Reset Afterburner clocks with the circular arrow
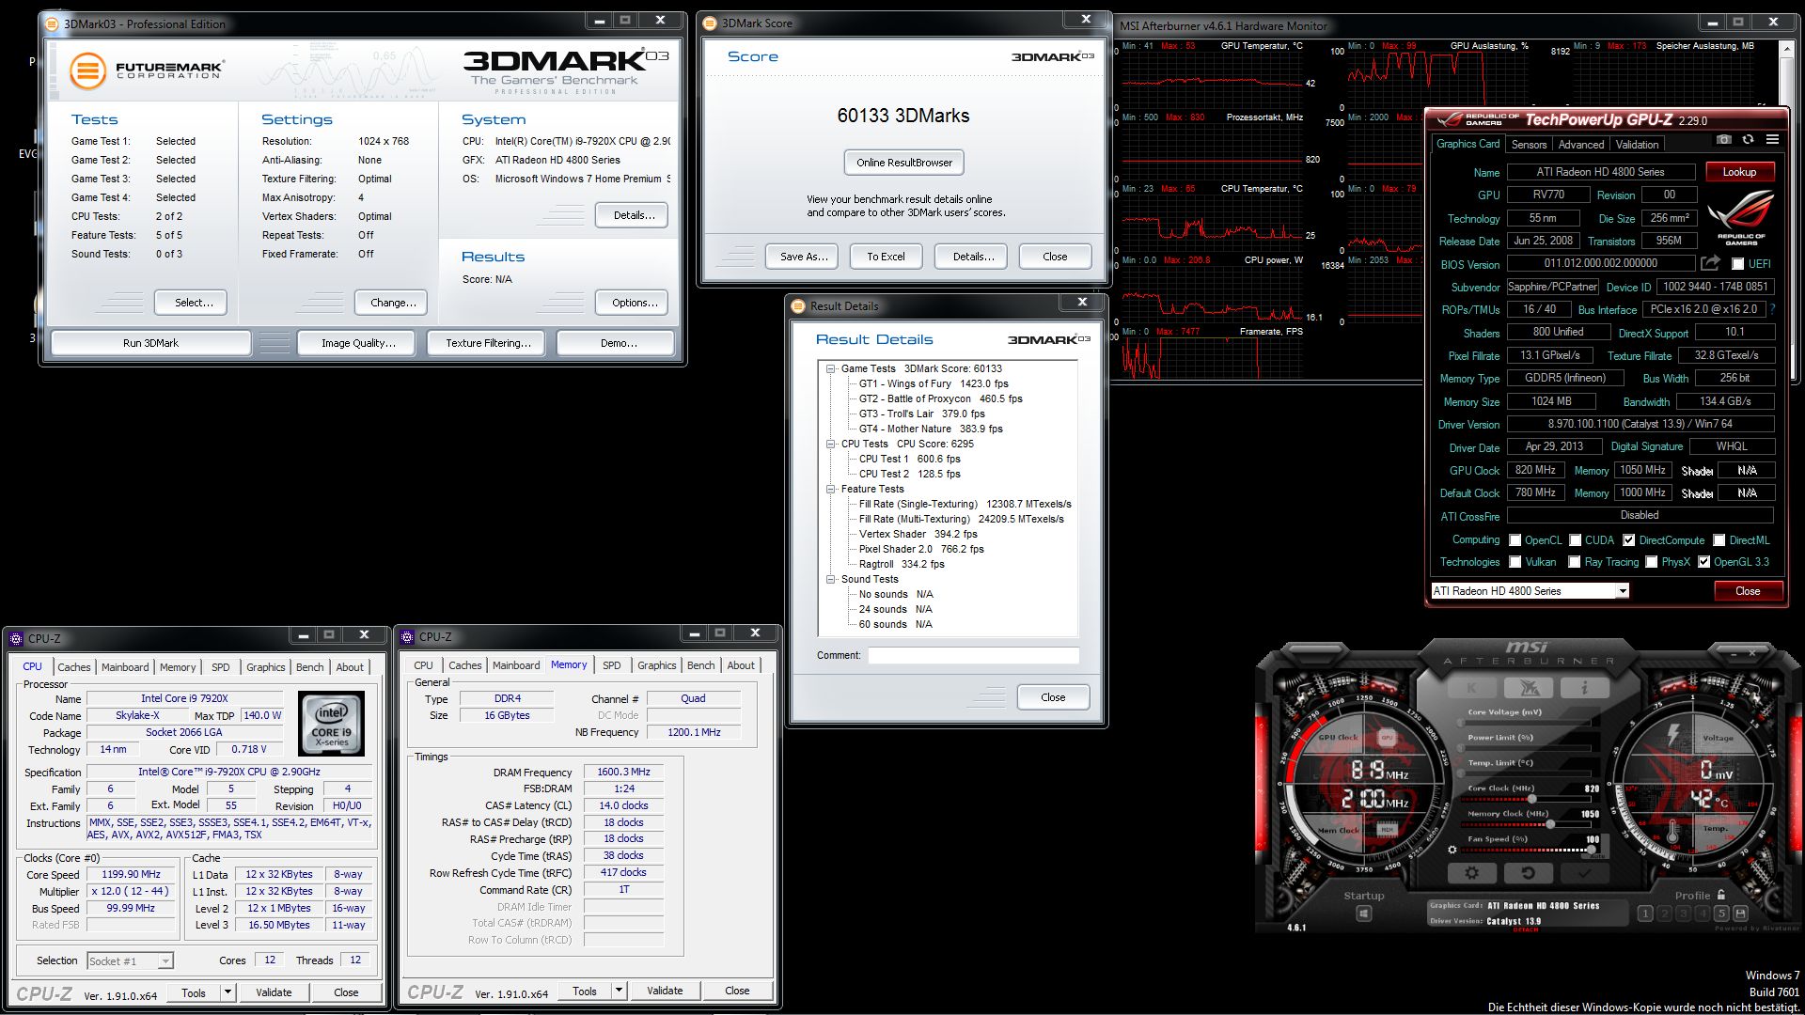 (x=1529, y=873)
